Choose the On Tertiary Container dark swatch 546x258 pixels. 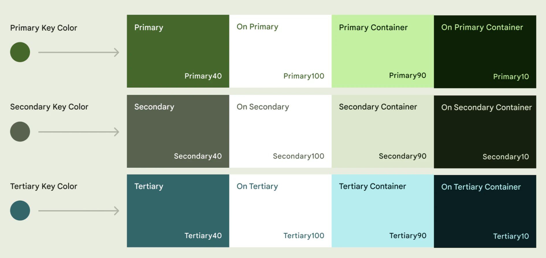485,211
